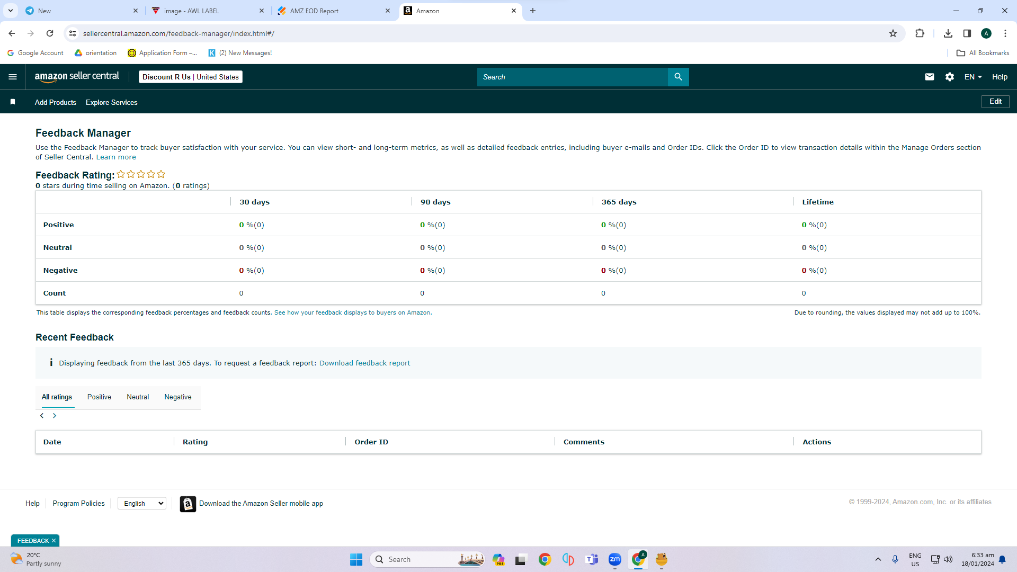Open 'See how your feedback displays' link
The height and width of the screenshot is (572, 1017).
point(353,313)
